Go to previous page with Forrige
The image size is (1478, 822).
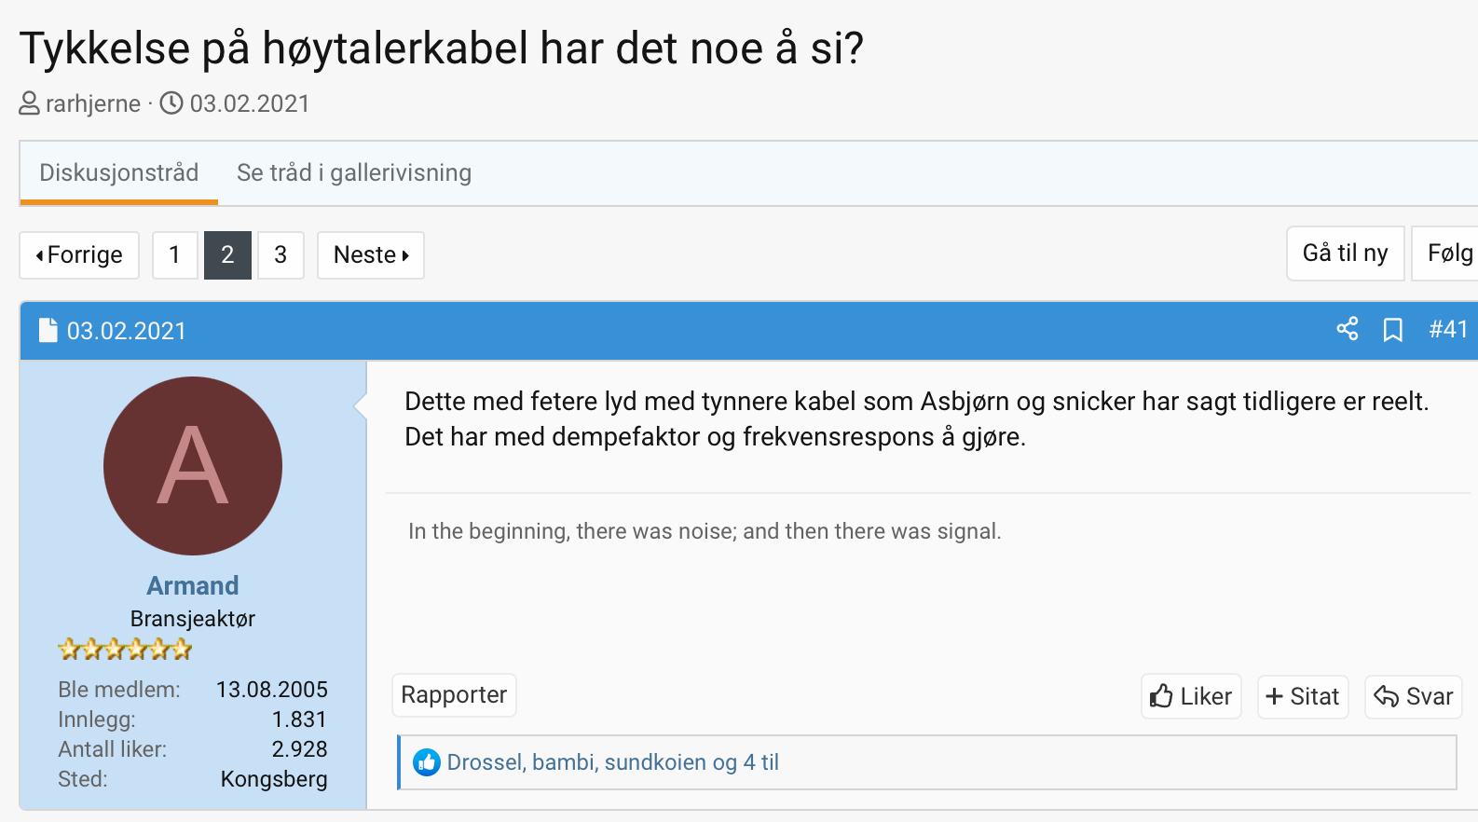point(79,255)
